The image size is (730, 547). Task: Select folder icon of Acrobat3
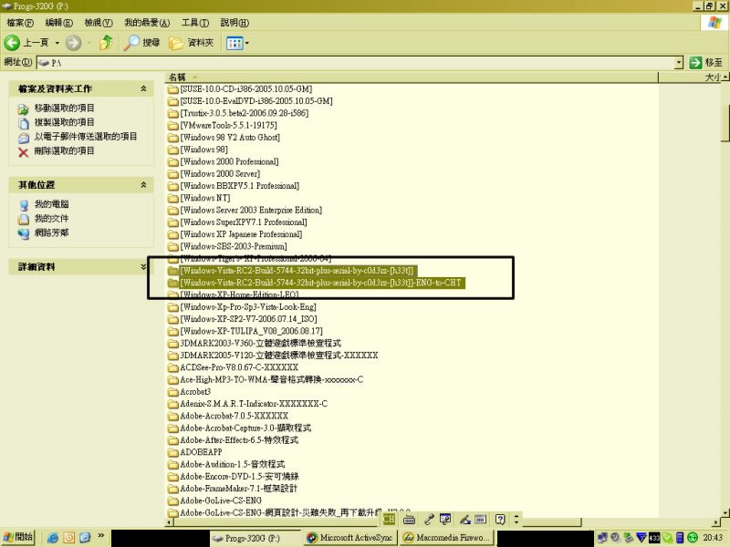(x=173, y=392)
